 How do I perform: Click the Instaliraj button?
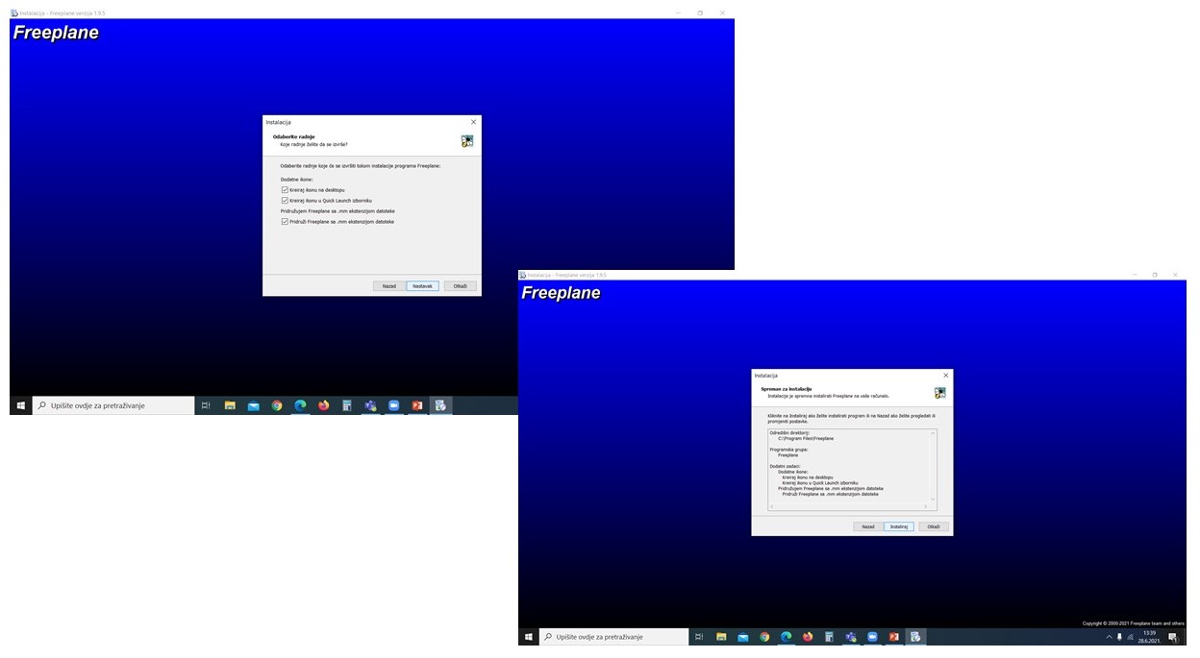coord(899,526)
